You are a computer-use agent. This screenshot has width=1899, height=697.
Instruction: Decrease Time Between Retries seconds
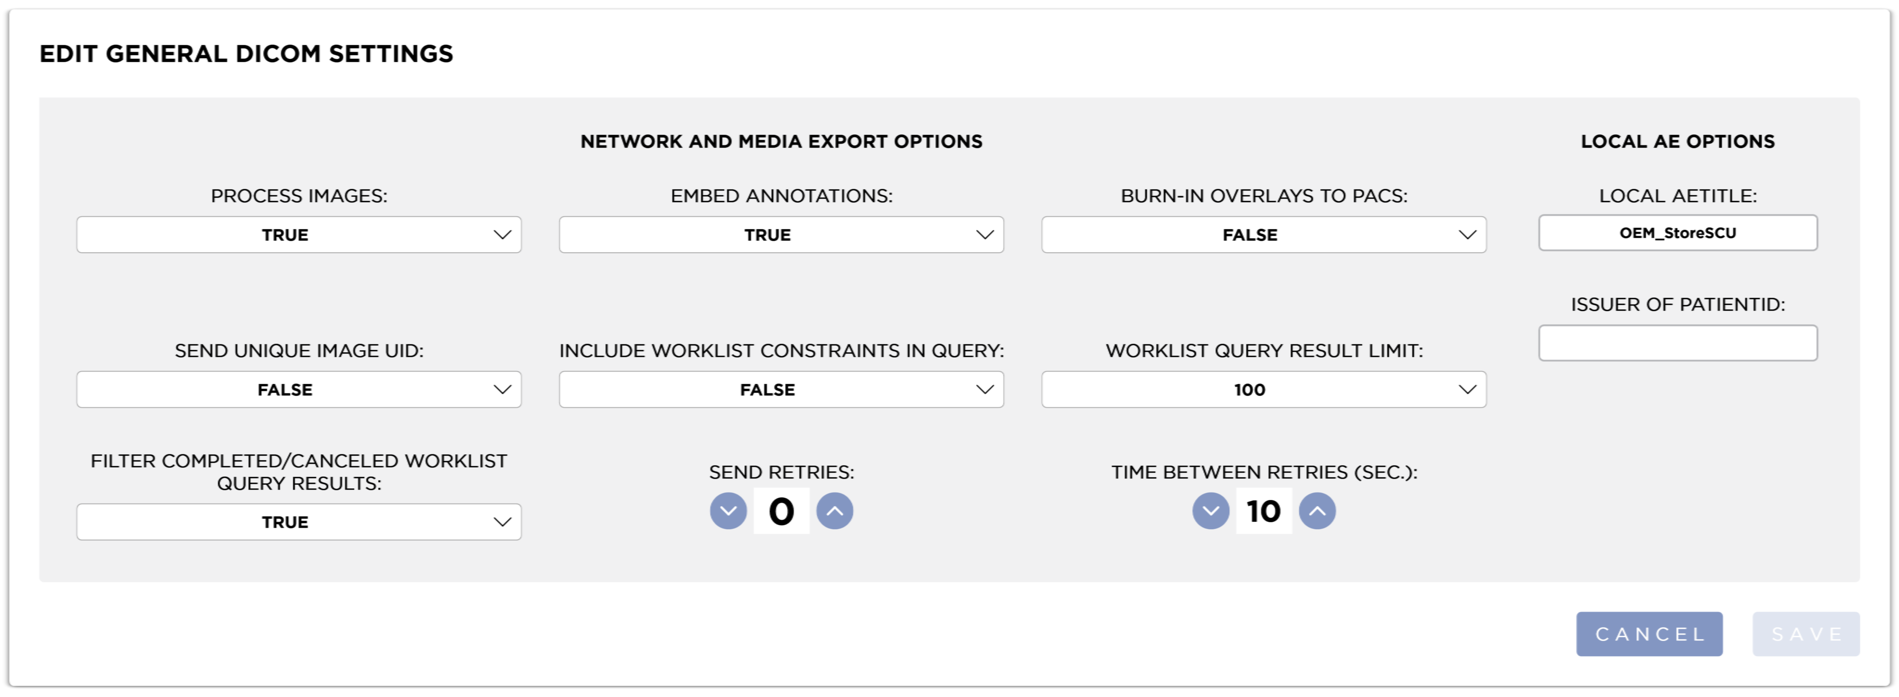1210,511
